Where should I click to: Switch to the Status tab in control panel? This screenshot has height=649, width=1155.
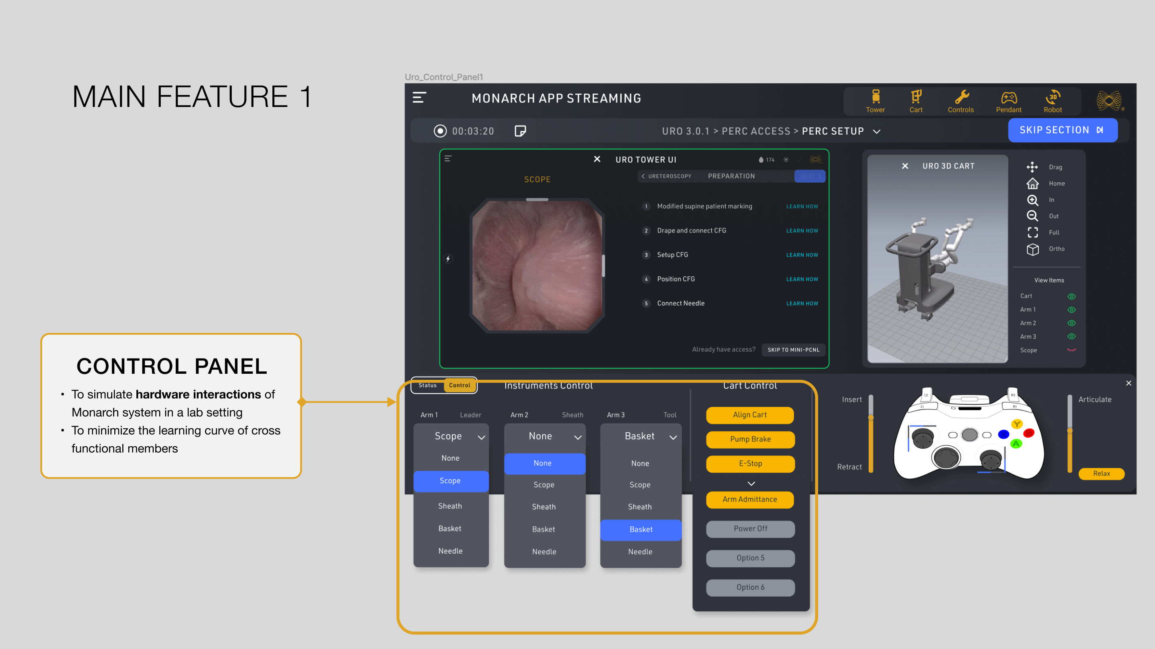pyautogui.click(x=428, y=385)
